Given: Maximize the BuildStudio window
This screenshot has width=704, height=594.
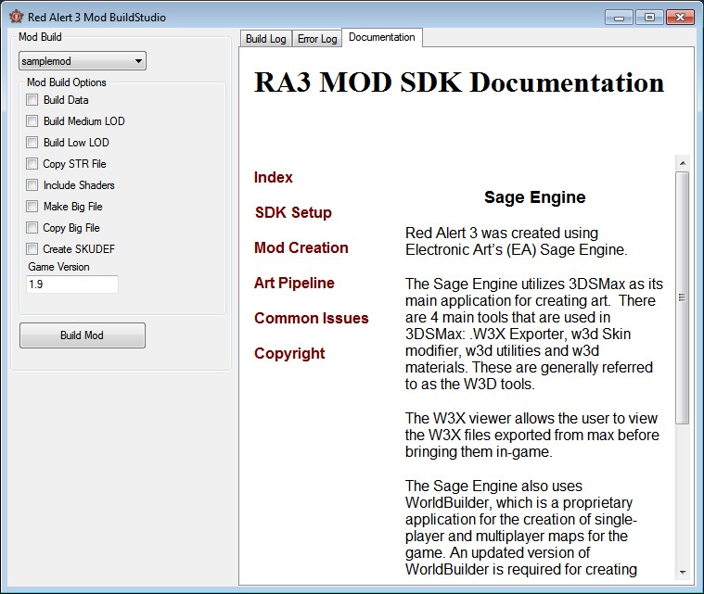Looking at the screenshot, I should [x=649, y=18].
